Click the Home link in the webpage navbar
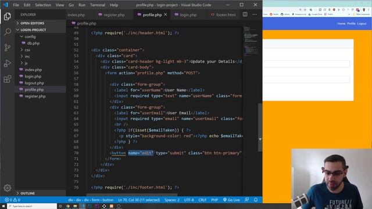This screenshot has height=209, width=372. 341,23
